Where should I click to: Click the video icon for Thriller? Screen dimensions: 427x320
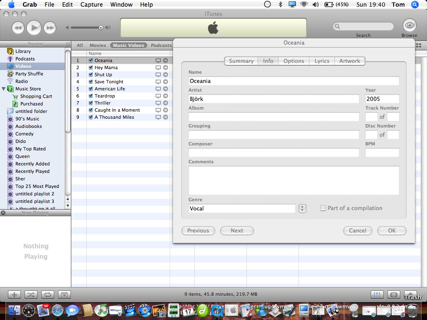tap(158, 103)
